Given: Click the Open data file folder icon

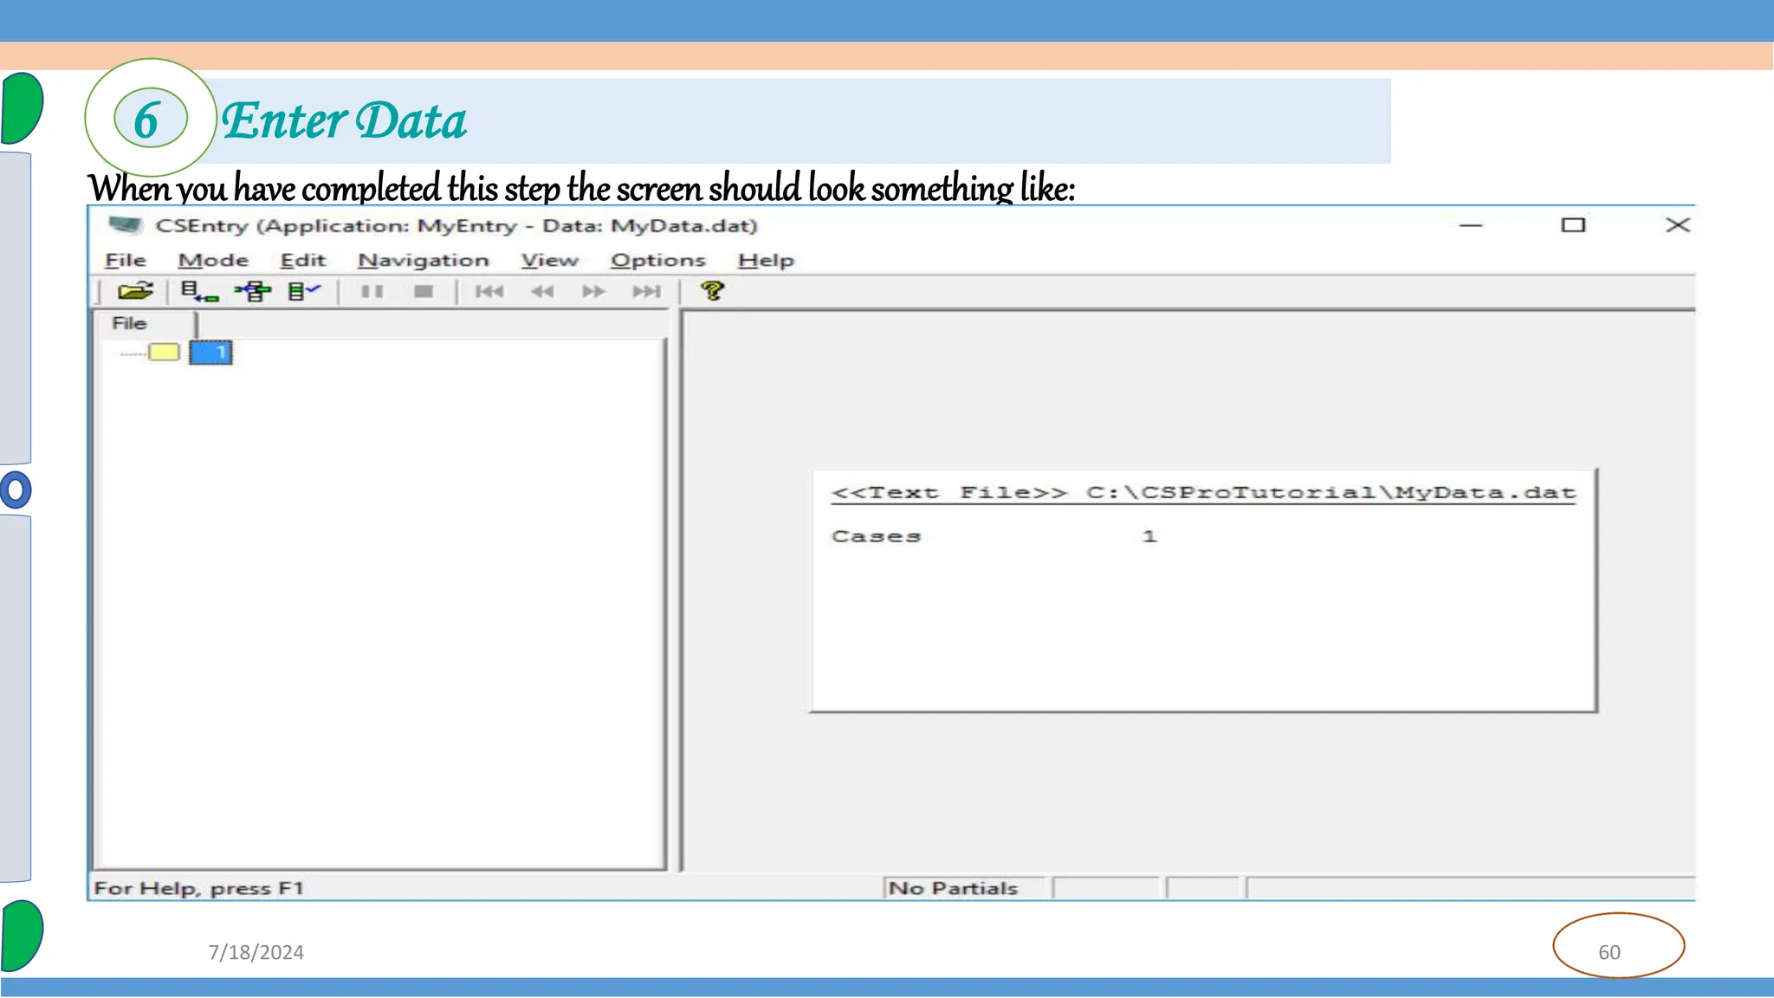Looking at the screenshot, I should (135, 291).
